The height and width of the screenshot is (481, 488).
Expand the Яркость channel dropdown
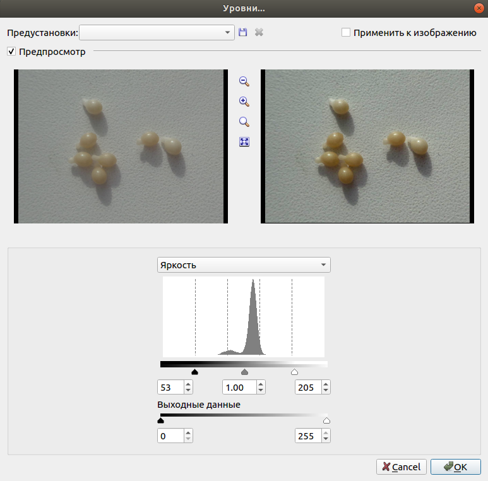coord(244,264)
